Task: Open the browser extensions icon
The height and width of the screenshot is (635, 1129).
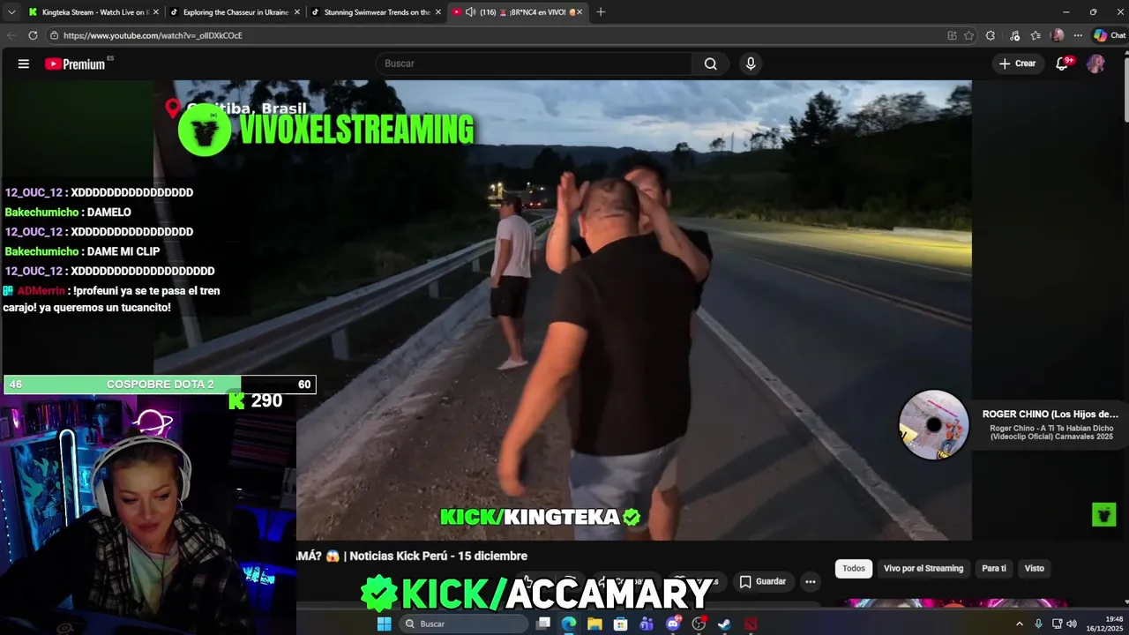Action: click(x=991, y=35)
